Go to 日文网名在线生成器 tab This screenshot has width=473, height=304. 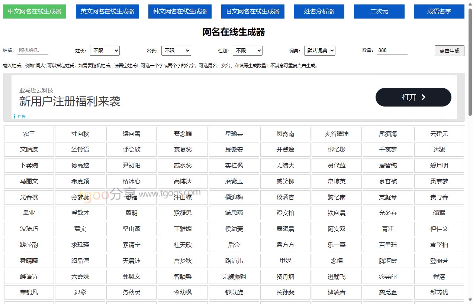252,12
